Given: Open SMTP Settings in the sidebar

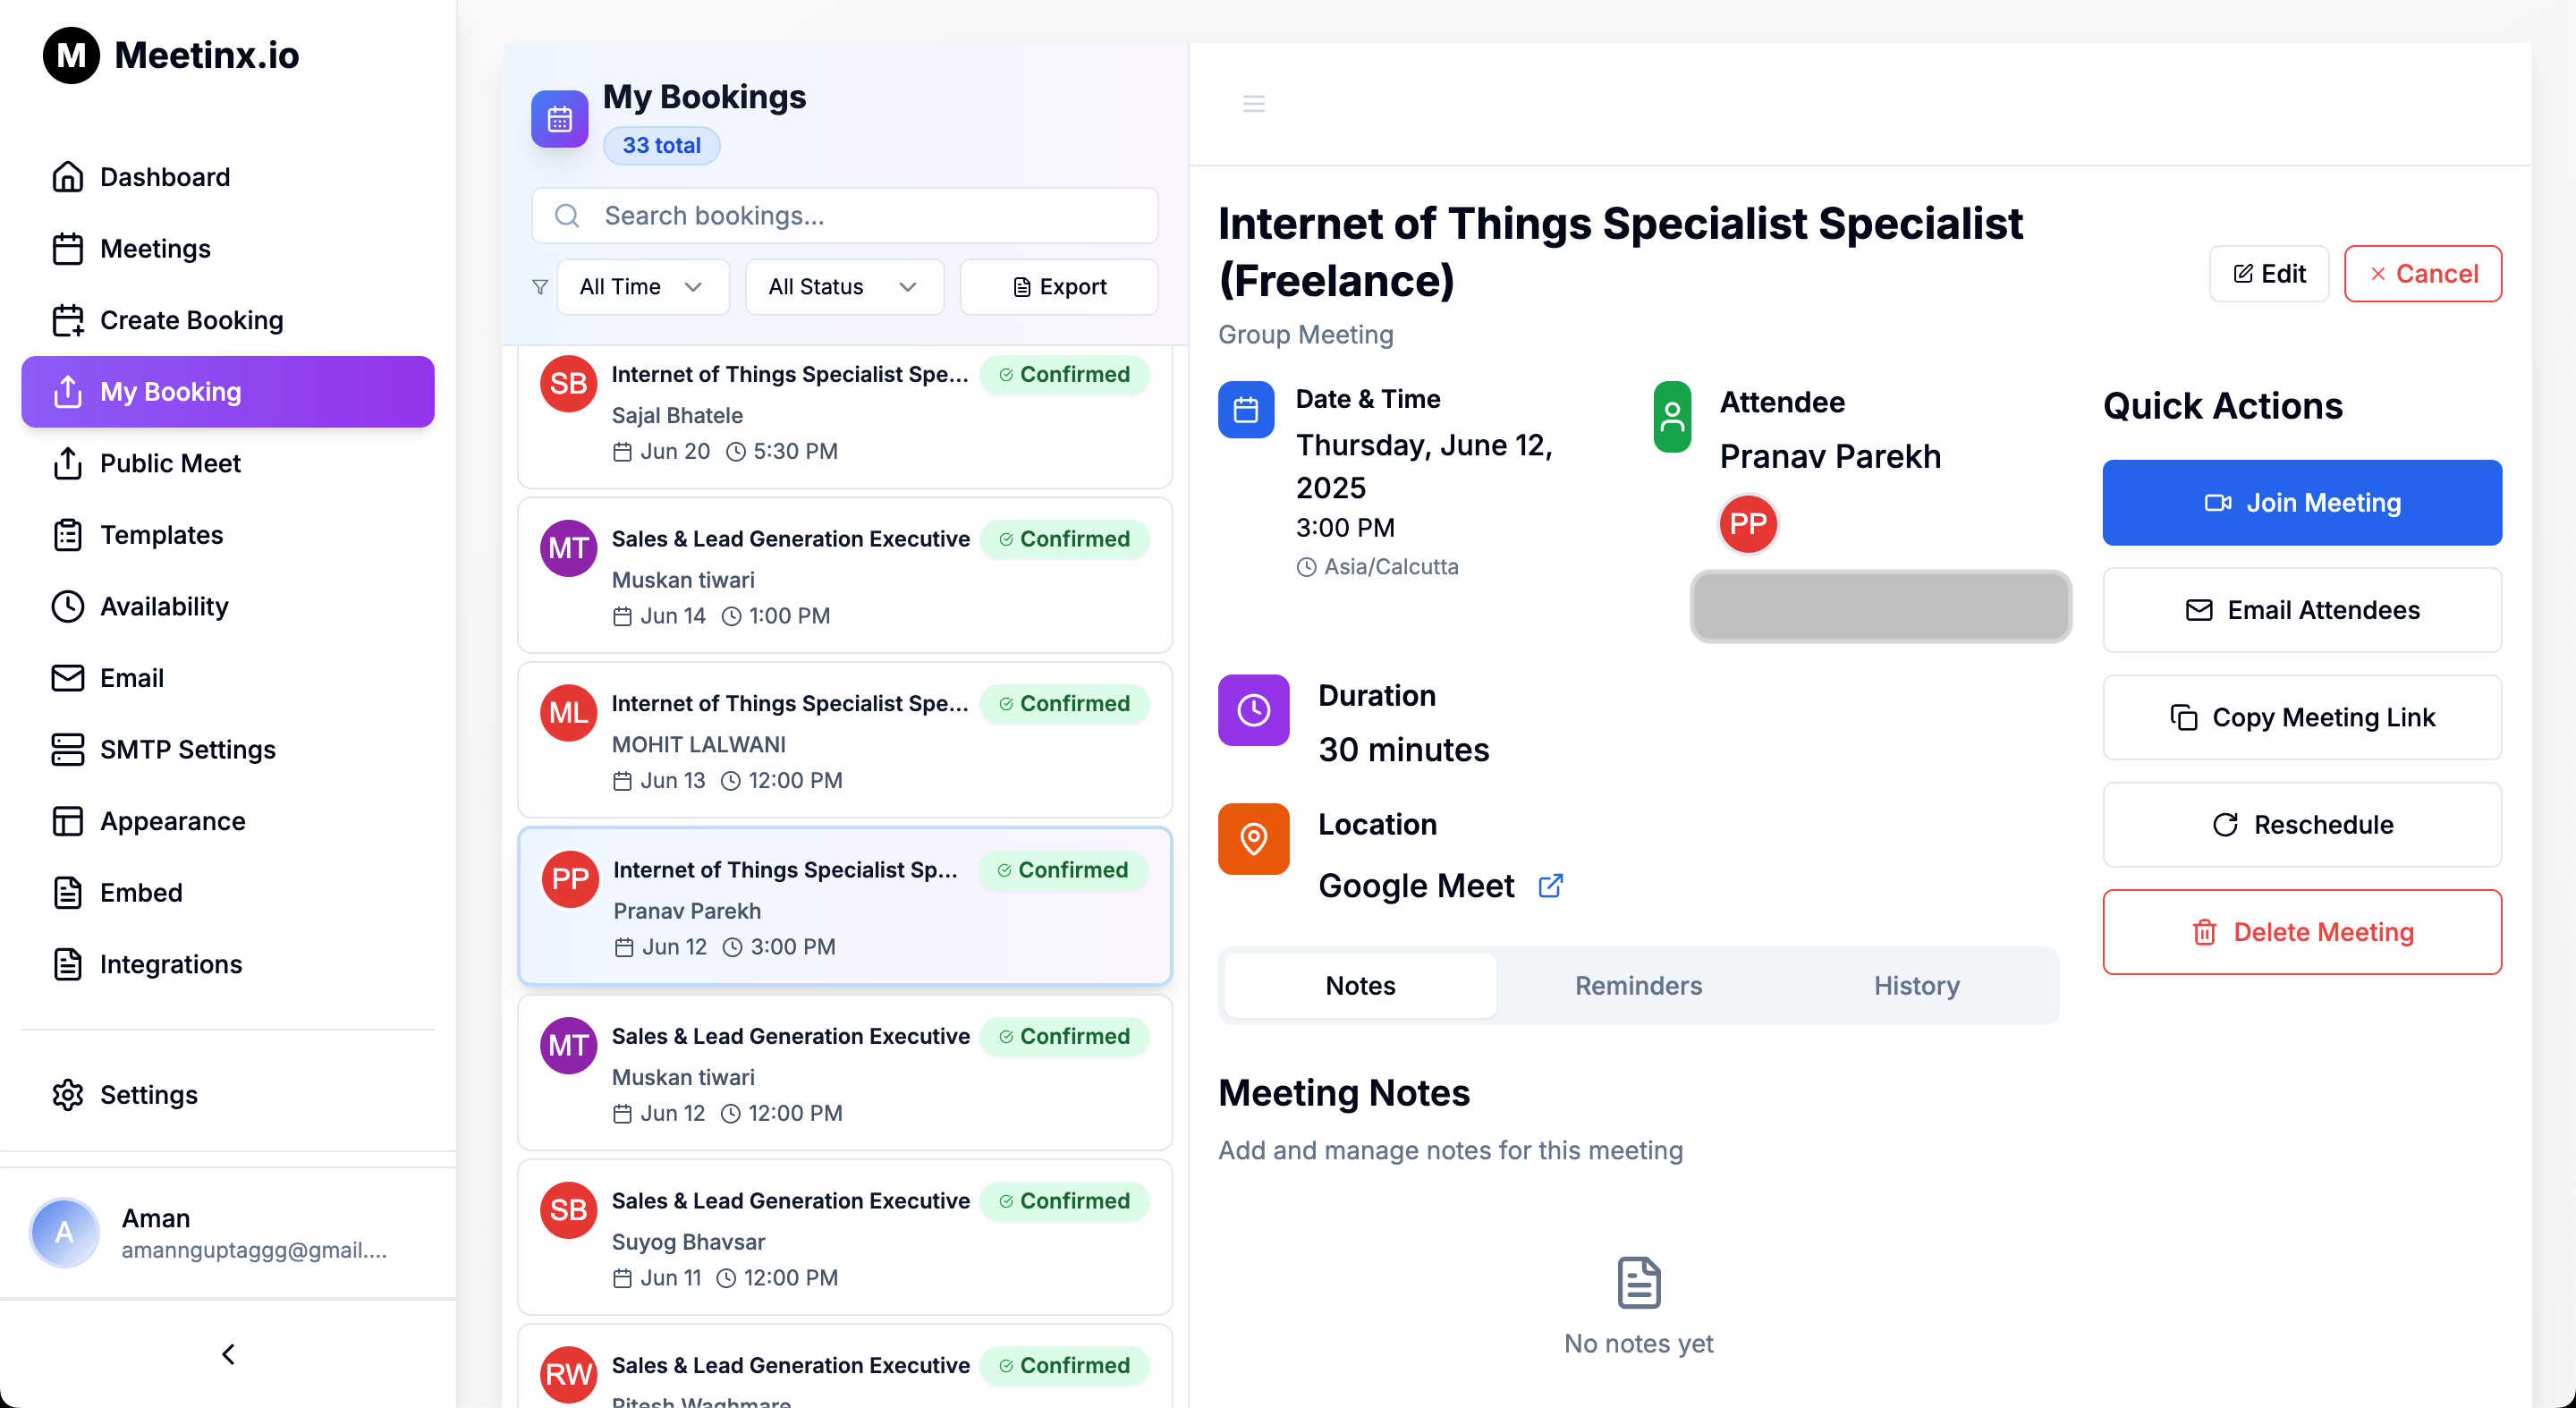Looking at the screenshot, I should point(187,749).
